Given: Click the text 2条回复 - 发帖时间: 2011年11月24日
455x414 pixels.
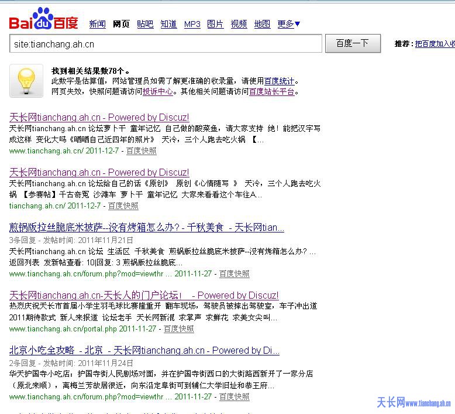Looking at the screenshot, I should click(71, 363).
